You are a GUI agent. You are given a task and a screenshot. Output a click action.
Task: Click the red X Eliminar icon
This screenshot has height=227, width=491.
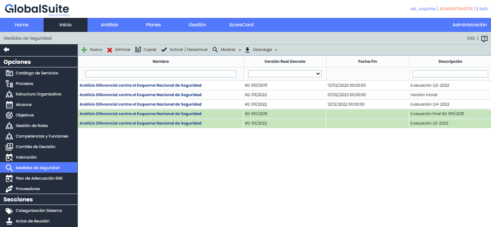pos(110,50)
